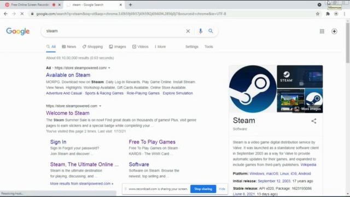Start voice search with microphone icon

coord(201,31)
